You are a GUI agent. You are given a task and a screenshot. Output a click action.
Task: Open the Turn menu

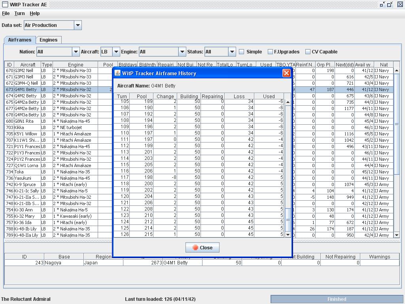pyautogui.click(x=20, y=13)
